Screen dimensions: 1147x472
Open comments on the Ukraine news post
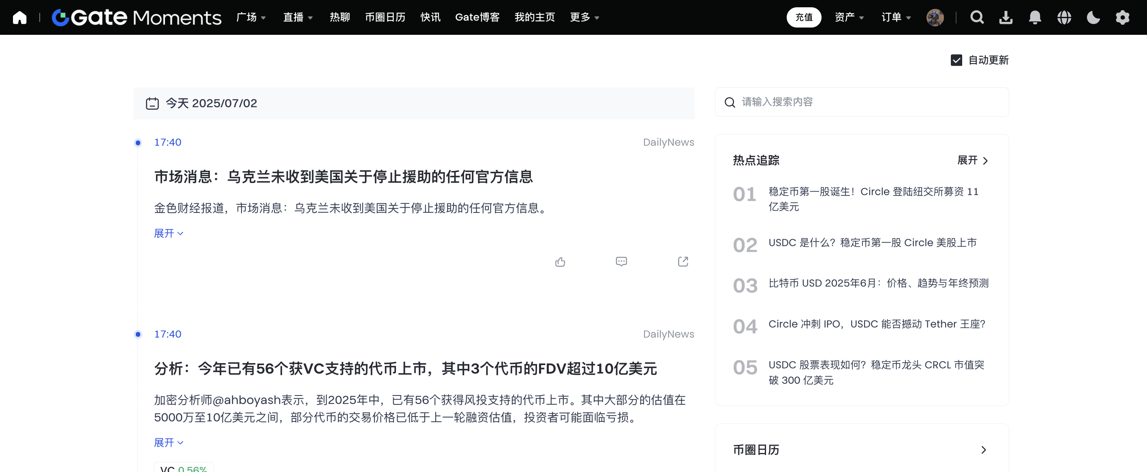coord(621,262)
